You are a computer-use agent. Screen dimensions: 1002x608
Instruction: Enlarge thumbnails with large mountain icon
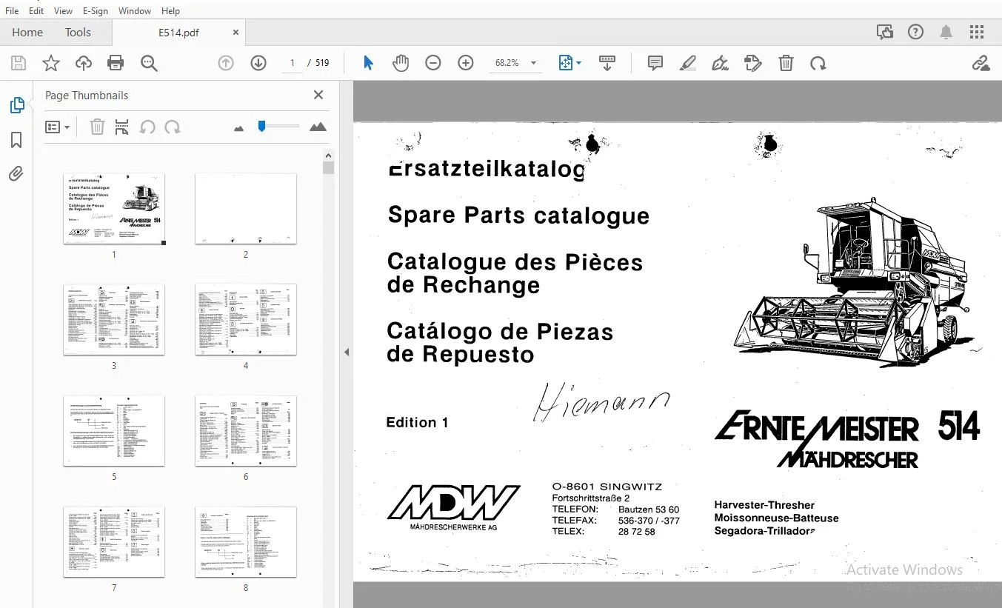[318, 127]
